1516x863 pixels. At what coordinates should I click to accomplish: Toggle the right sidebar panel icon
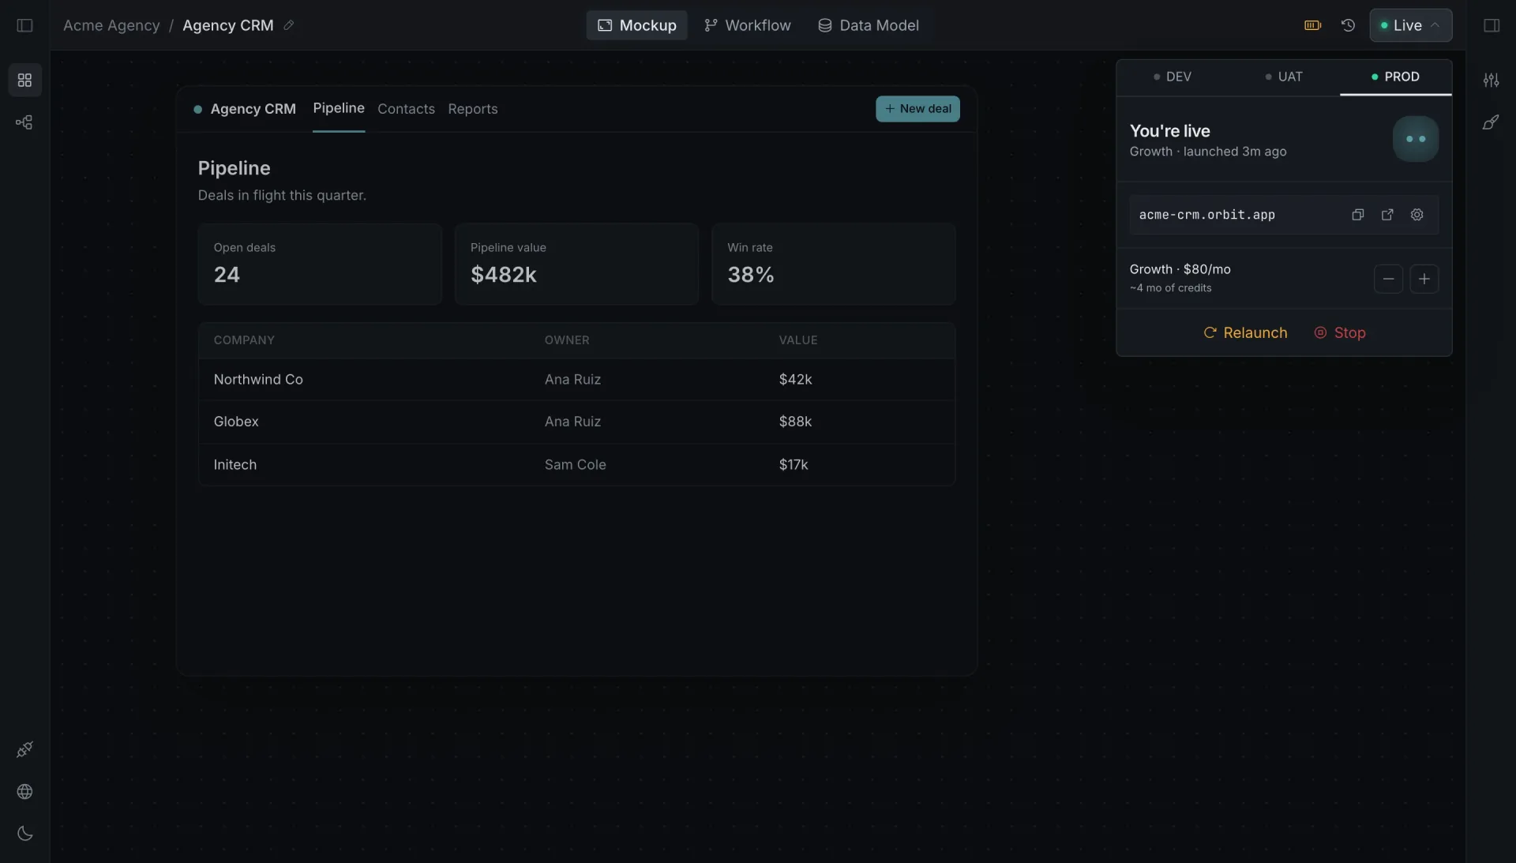pyautogui.click(x=1491, y=25)
